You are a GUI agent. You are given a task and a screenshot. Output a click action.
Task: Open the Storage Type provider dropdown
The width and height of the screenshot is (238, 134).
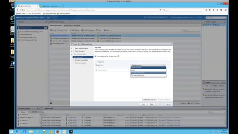[x=148, y=65]
